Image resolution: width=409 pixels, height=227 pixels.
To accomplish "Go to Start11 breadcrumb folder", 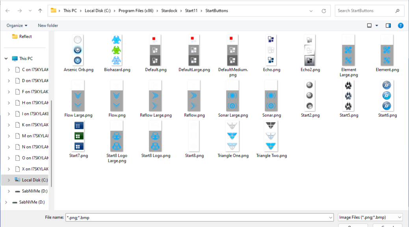I will pos(191,11).
